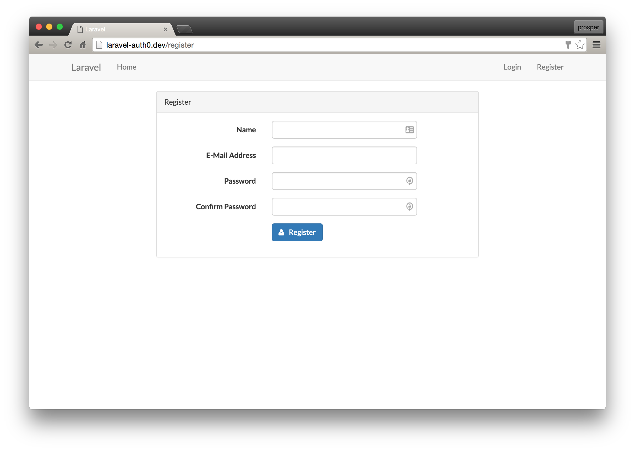Click the key icon in the address bar
The image size is (635, 451).
(567, 45)
